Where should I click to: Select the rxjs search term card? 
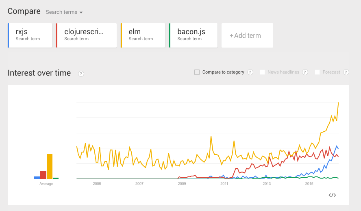coord(30,35)
